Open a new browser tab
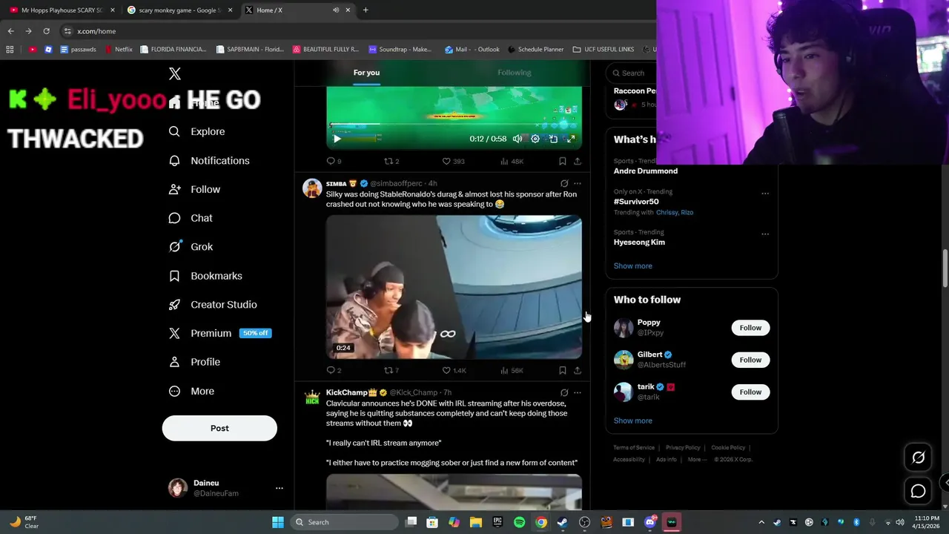This screenshot has width=949, height=534. click(x=366, y=10)
